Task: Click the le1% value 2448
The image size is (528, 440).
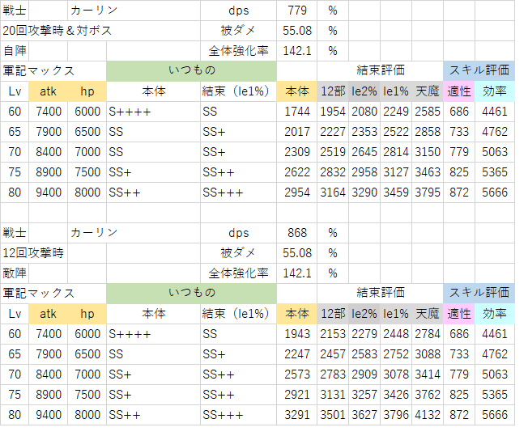Action: point(396,334)
